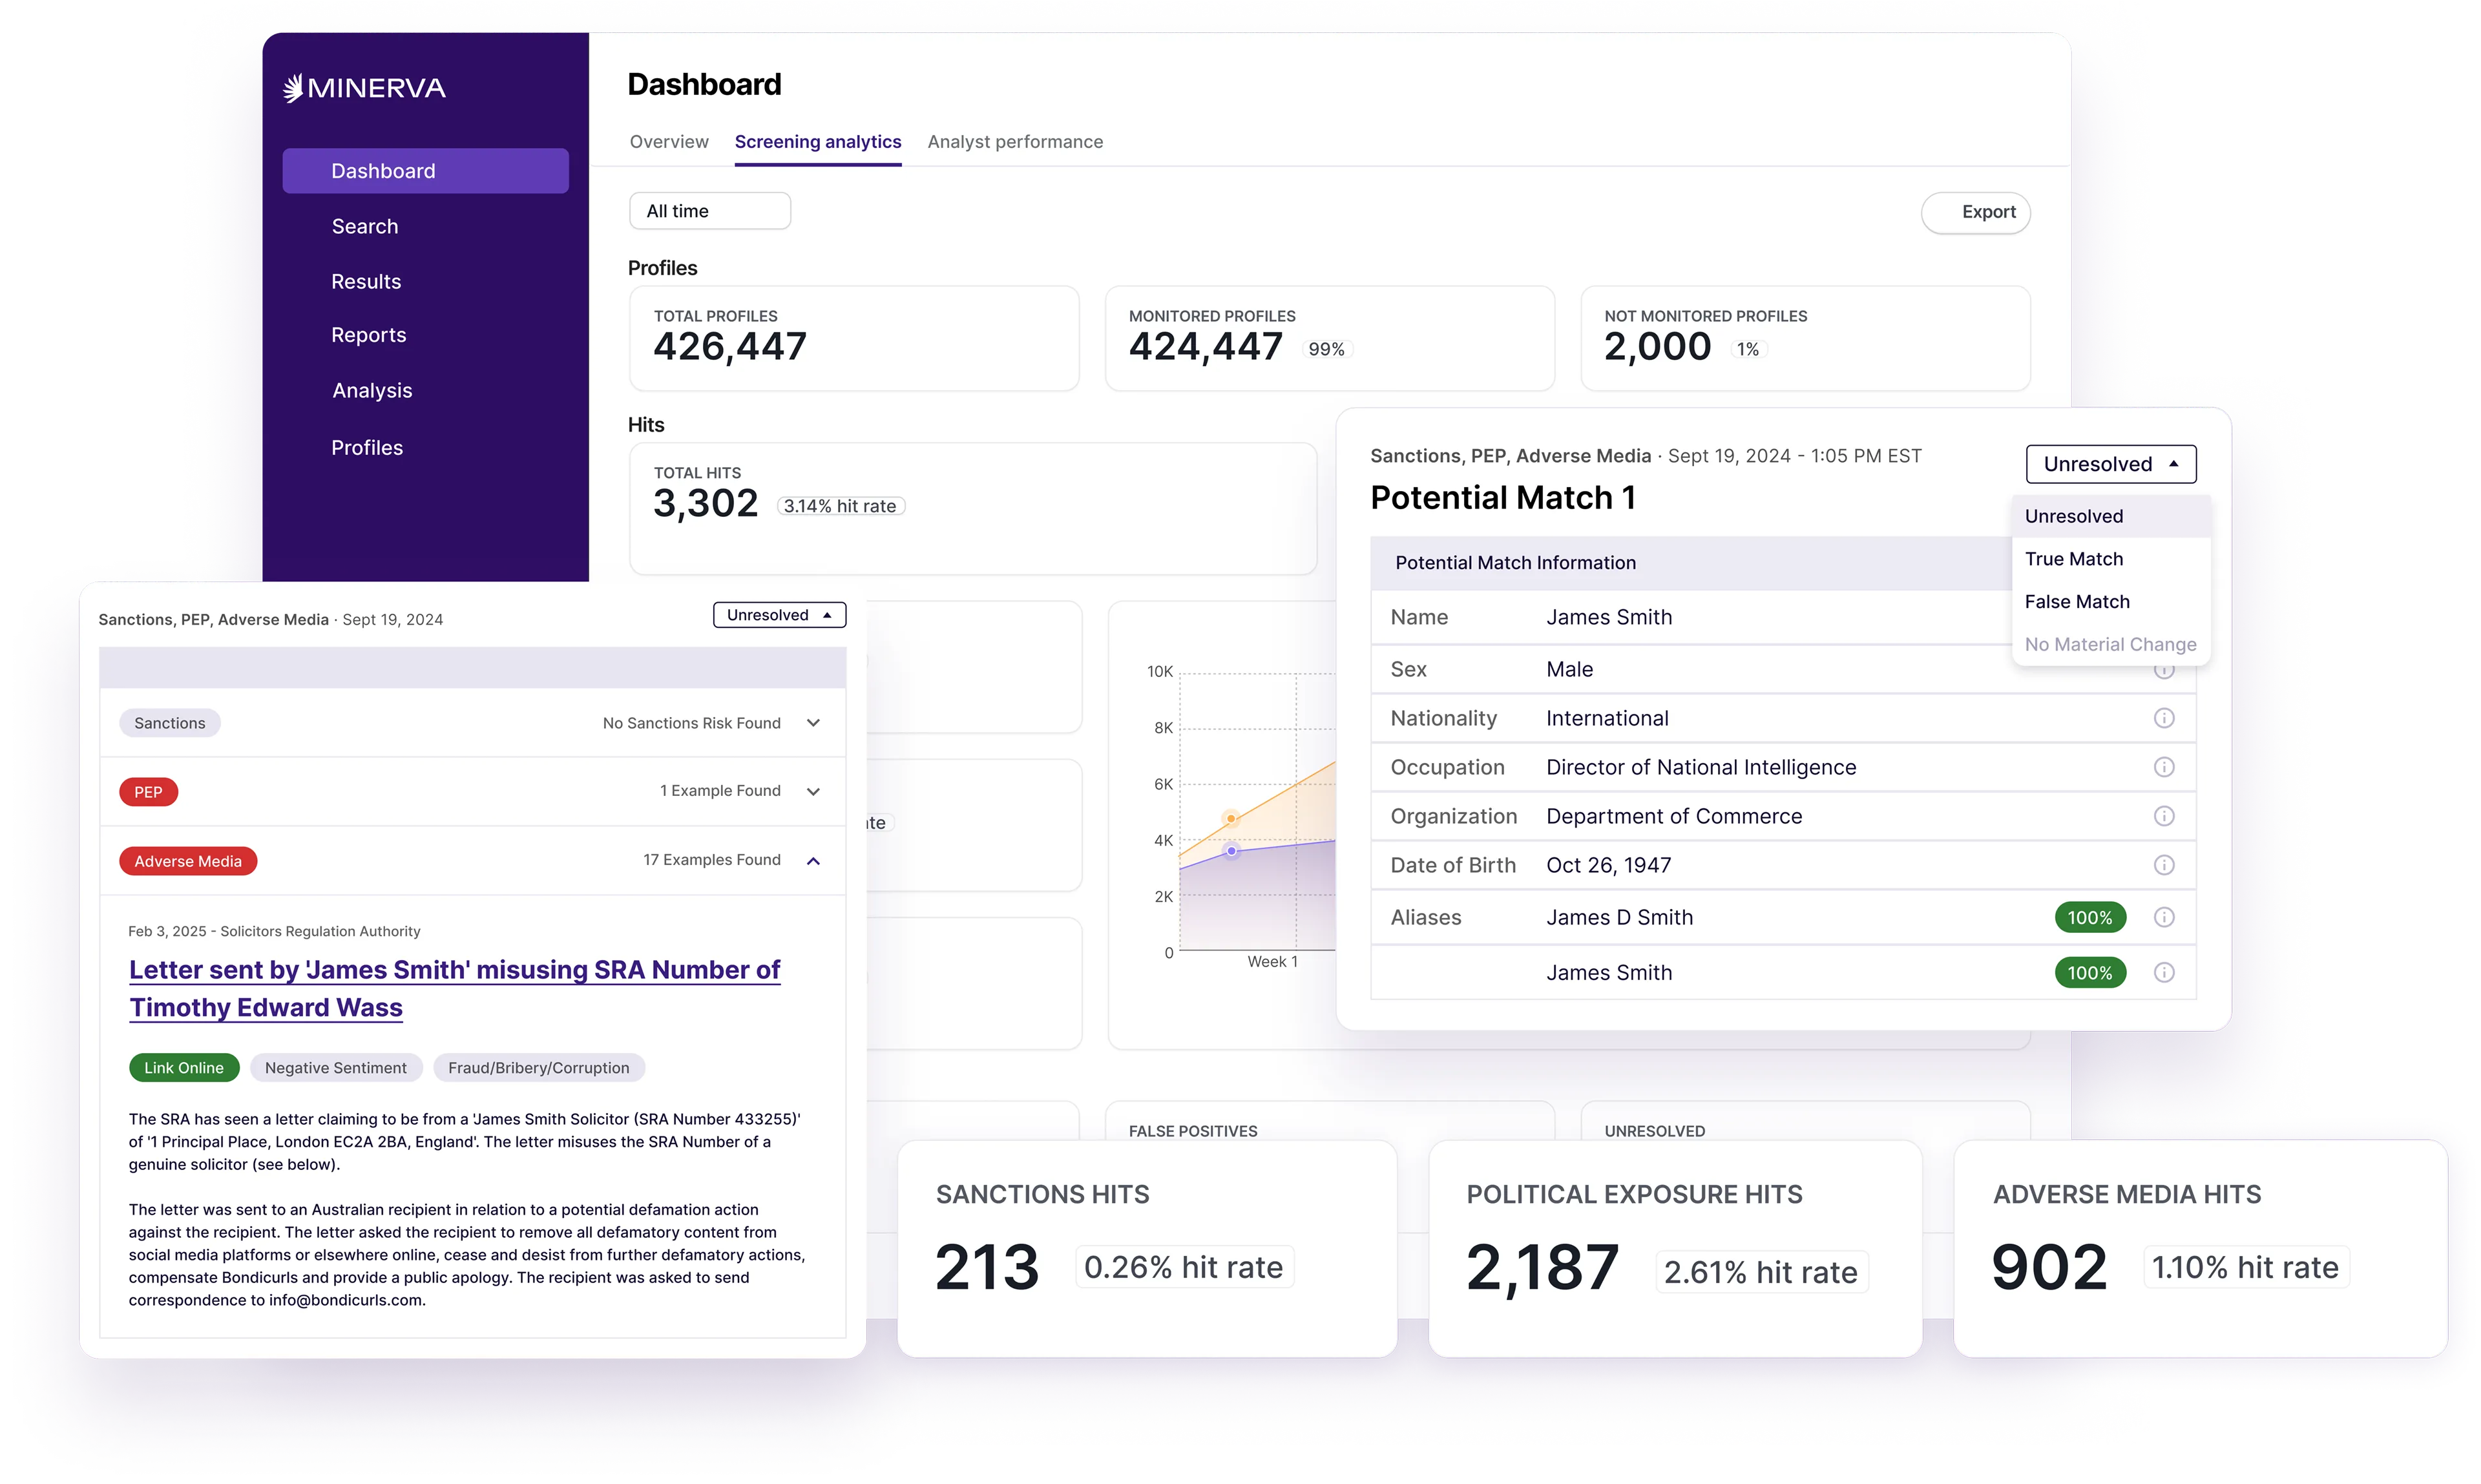Click info icon in last James Smith alias row
The height and width of the screenshot is (1484, 2481).
point(2163,972)
